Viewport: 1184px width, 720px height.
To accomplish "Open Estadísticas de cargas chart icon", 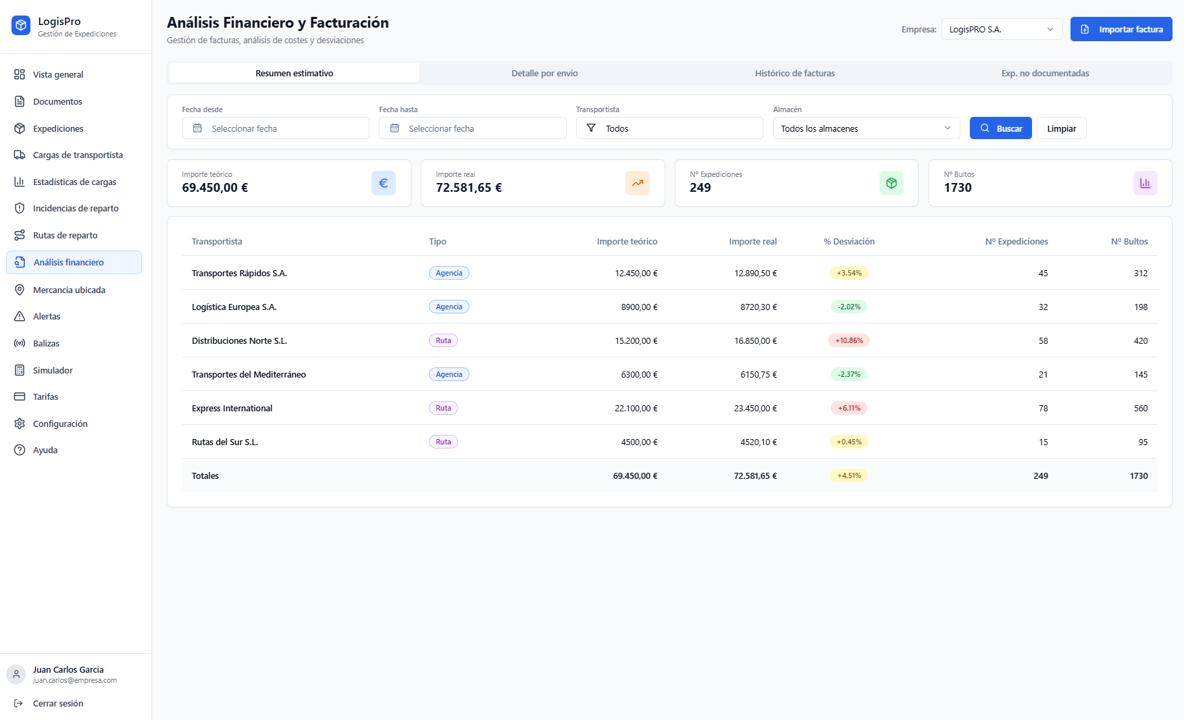I will click(20, 182).
